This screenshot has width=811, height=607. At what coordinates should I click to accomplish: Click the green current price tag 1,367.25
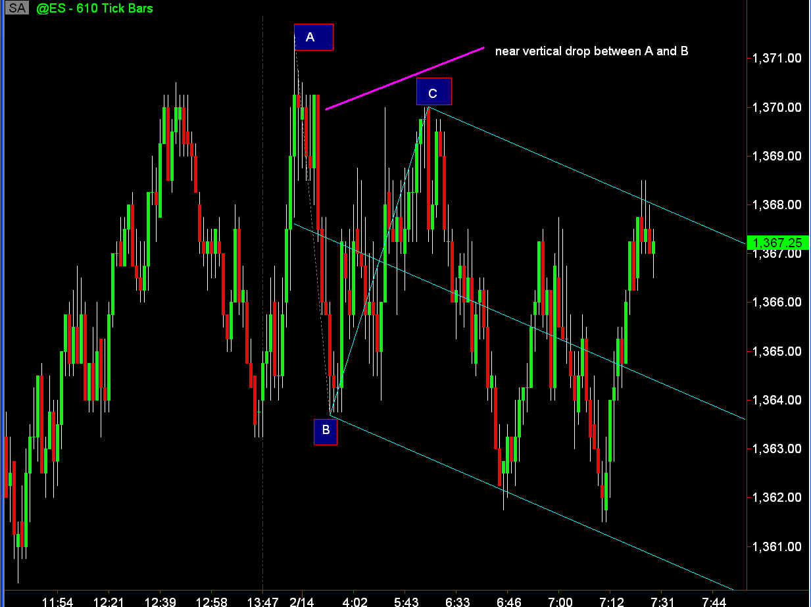pyautogui.click(x=779, y=243)
